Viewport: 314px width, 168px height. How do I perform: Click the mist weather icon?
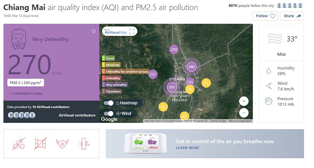click(x=275, y=38)
